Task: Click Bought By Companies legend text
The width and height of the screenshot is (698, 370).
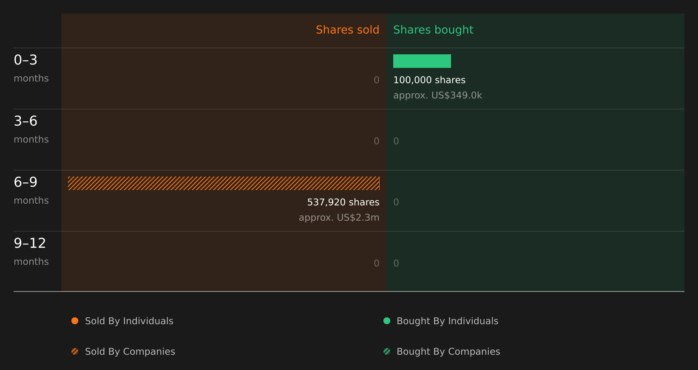Action: click(448, 352)
